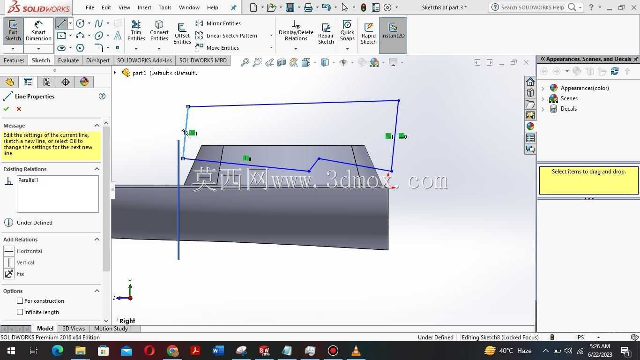Switch to Motion Study 1 tab
Screen dimensions: 640x360
point(113,329)
